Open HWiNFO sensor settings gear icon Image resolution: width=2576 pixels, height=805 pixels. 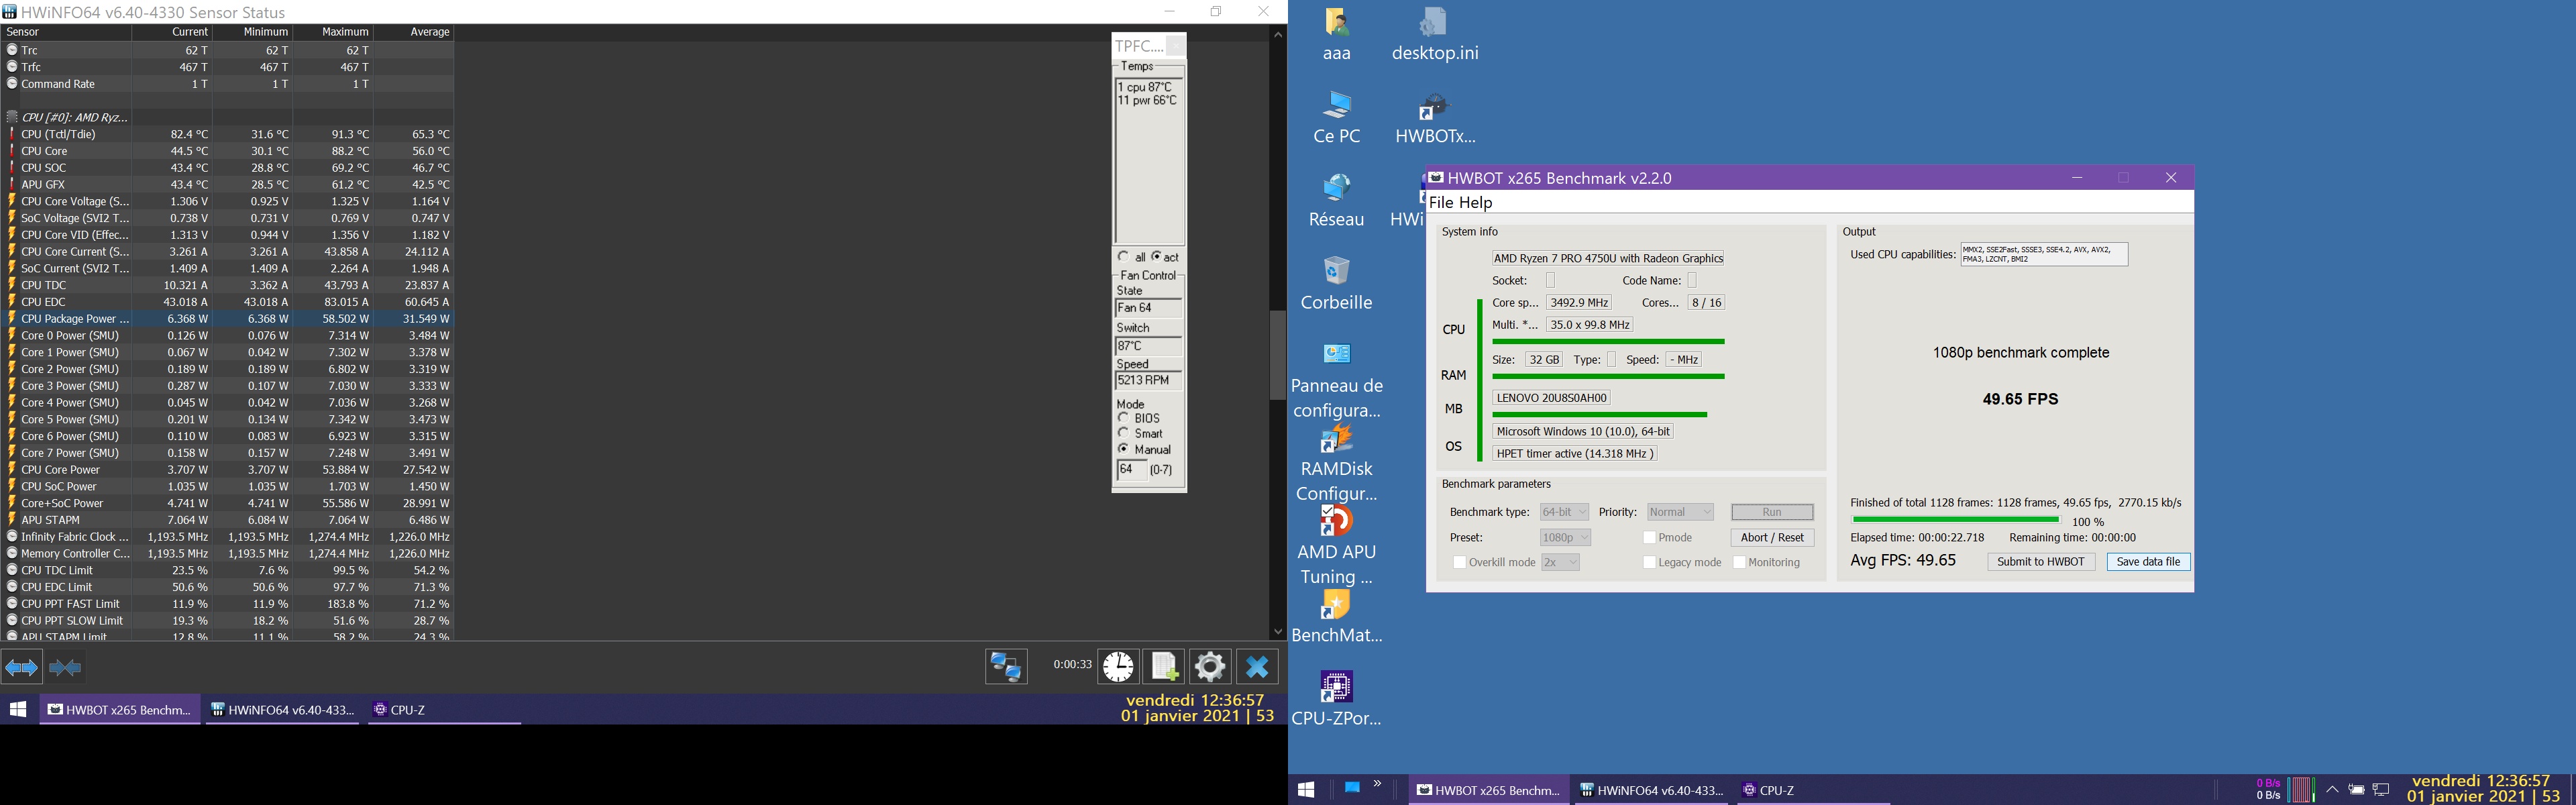pyautogui.click(x=1210, y=666)
